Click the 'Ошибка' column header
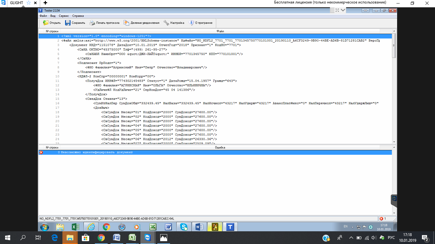This screenshot has height=244, width=435. pyautogui.click(x=220, y=147)
